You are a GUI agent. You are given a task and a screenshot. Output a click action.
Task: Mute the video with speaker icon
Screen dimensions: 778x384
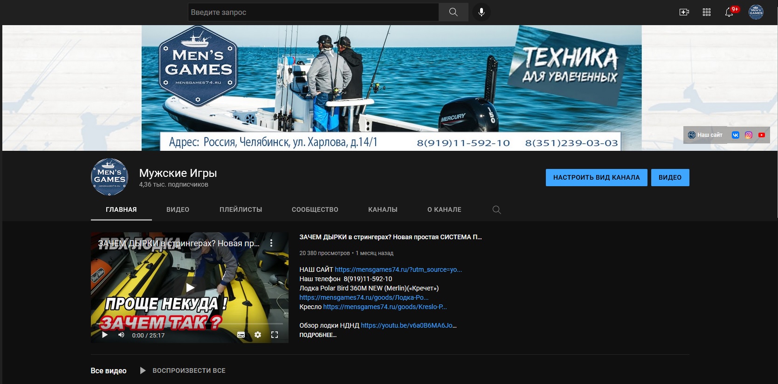tap(121, 335)
